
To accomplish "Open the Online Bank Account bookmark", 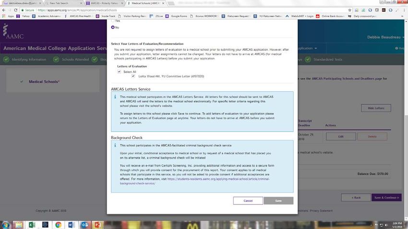I will [x=330, y=16].
